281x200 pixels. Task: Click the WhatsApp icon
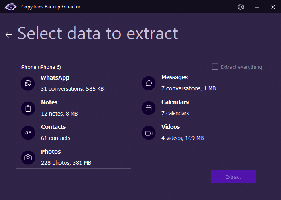coord(28,83)
